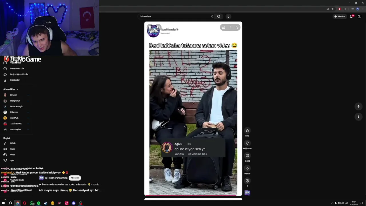Pause the Short with the pause button

[150, 27]
